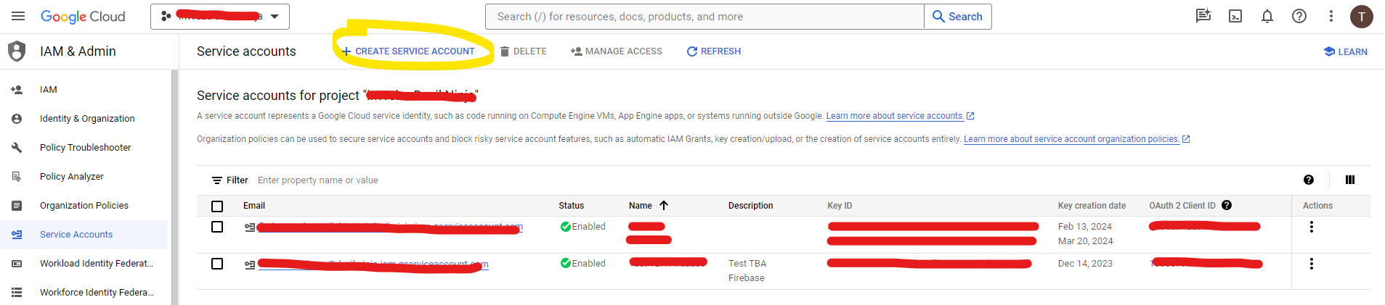Click the table filter help icon
The width and height of the screenshot is (1385, 305).
tap(1309, 180)
